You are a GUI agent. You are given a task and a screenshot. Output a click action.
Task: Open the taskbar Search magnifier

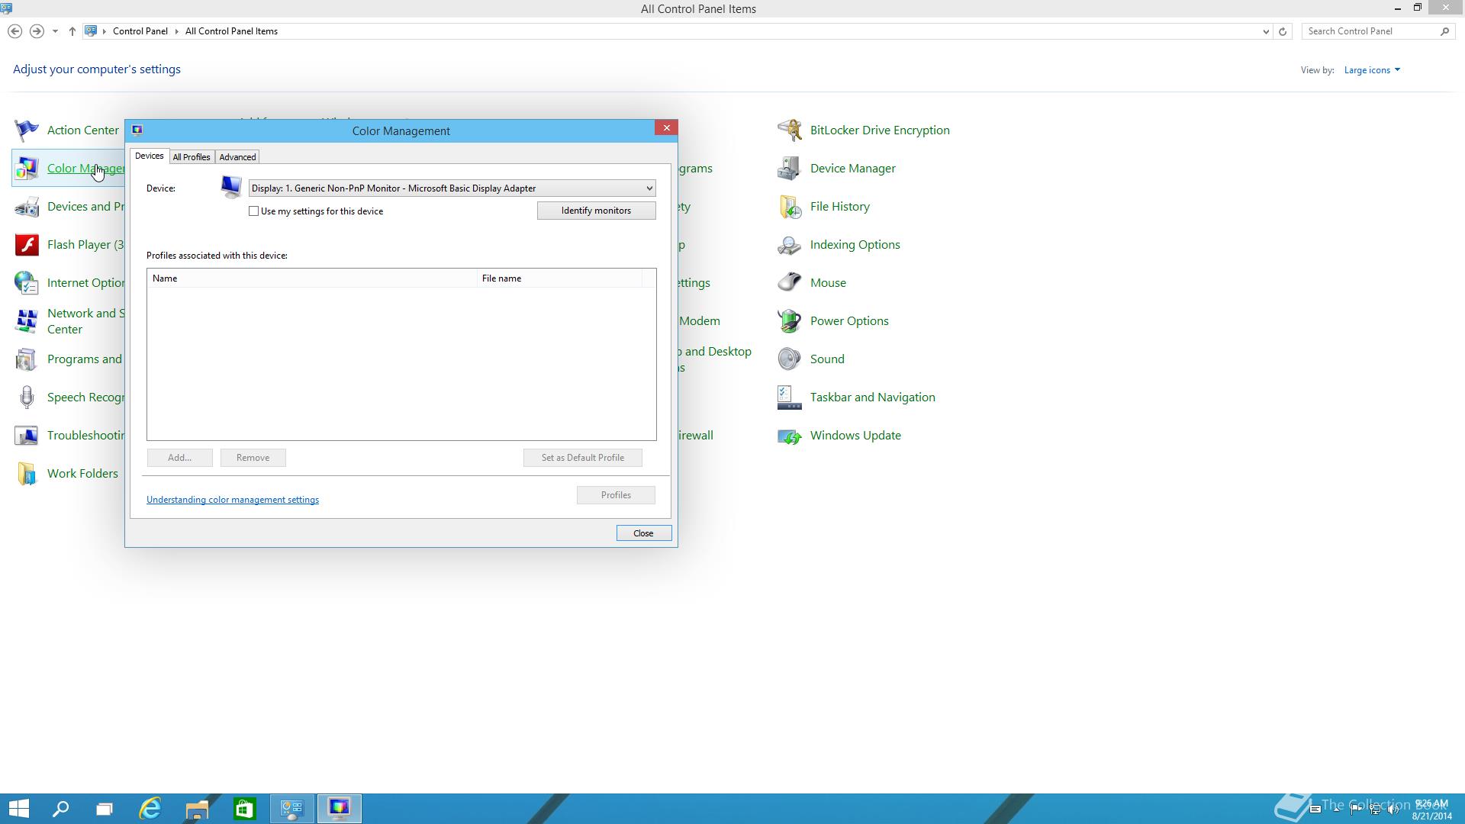[60, 809]
